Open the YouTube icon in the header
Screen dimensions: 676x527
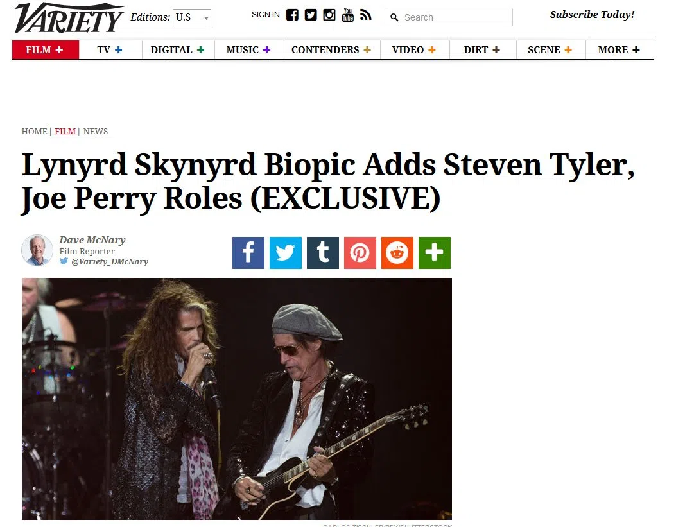(347, 15)
